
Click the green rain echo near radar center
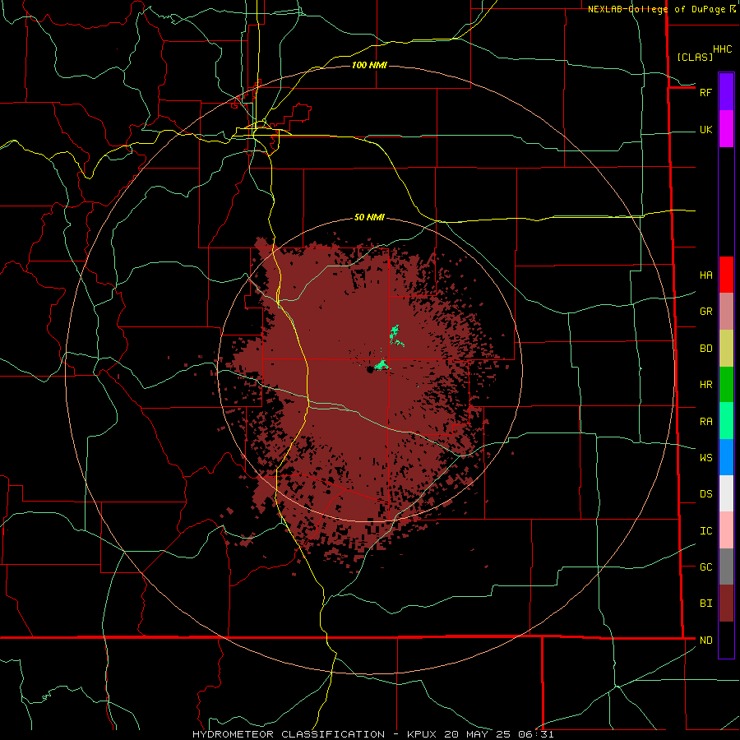click(382, 365)
